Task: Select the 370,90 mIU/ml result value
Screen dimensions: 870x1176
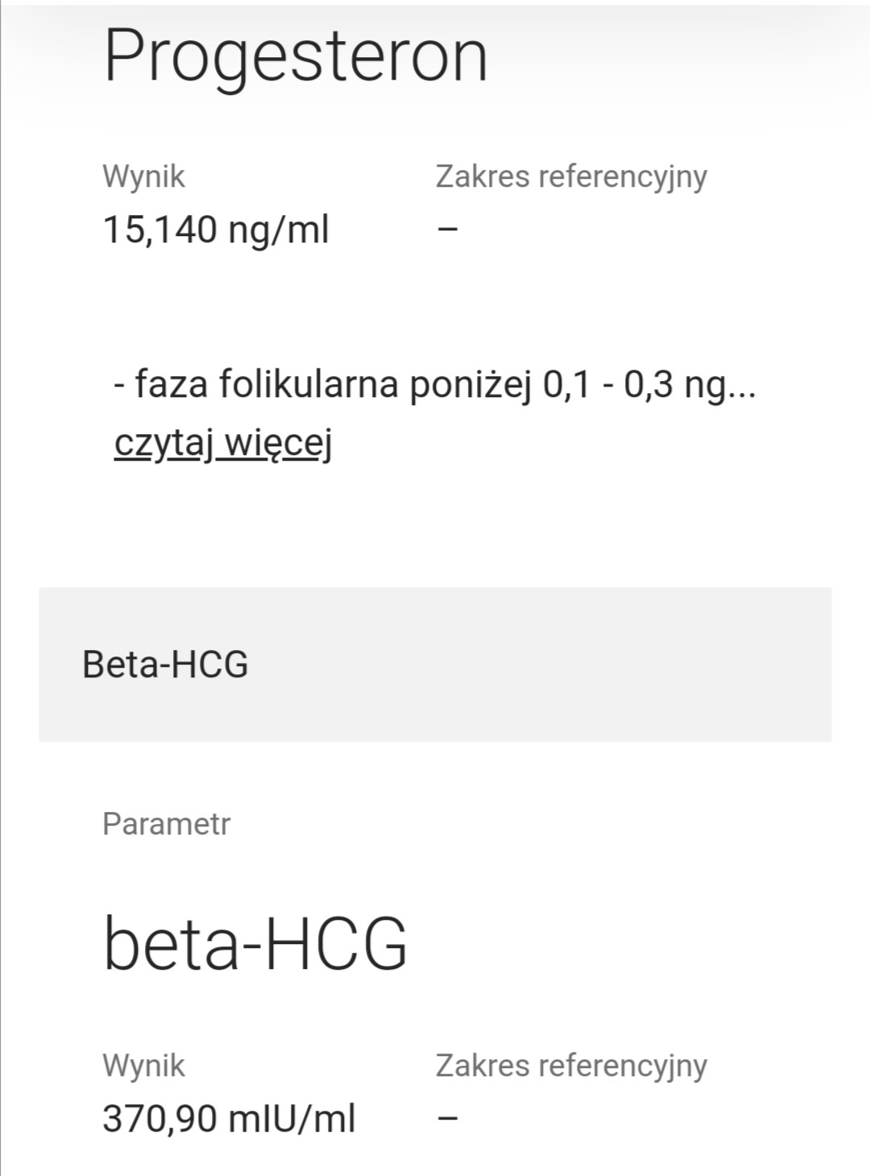Action: [x=229, y=1119]
